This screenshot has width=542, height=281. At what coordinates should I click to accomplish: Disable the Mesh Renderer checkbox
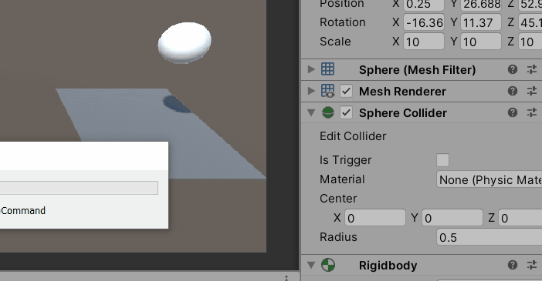point(347,92)
